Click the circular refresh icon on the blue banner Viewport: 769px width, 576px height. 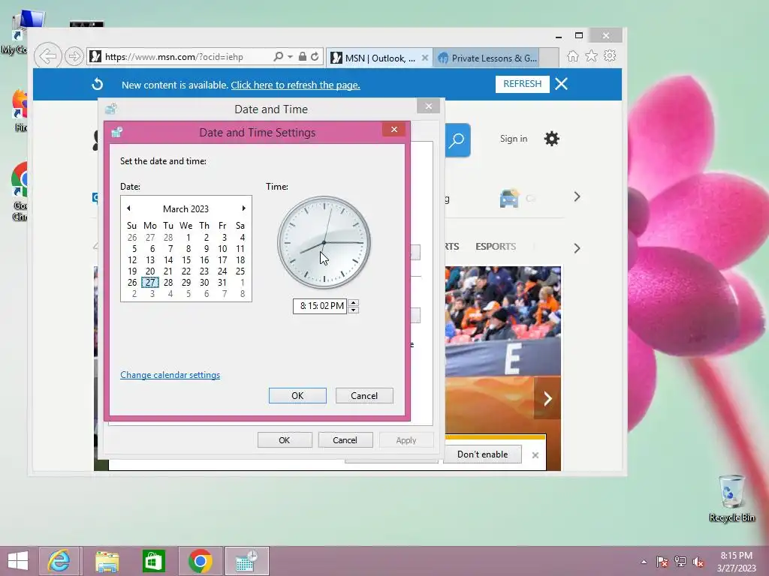pos(98,84)
